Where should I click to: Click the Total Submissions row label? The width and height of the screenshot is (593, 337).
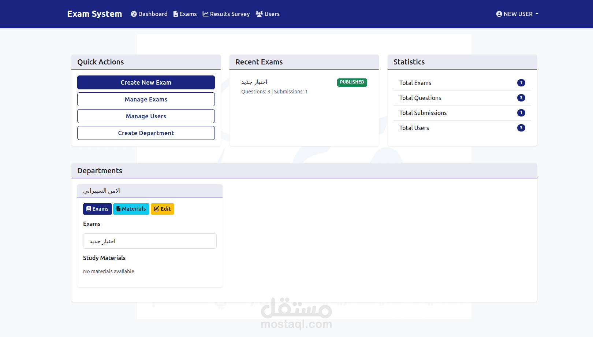point(423,113)
